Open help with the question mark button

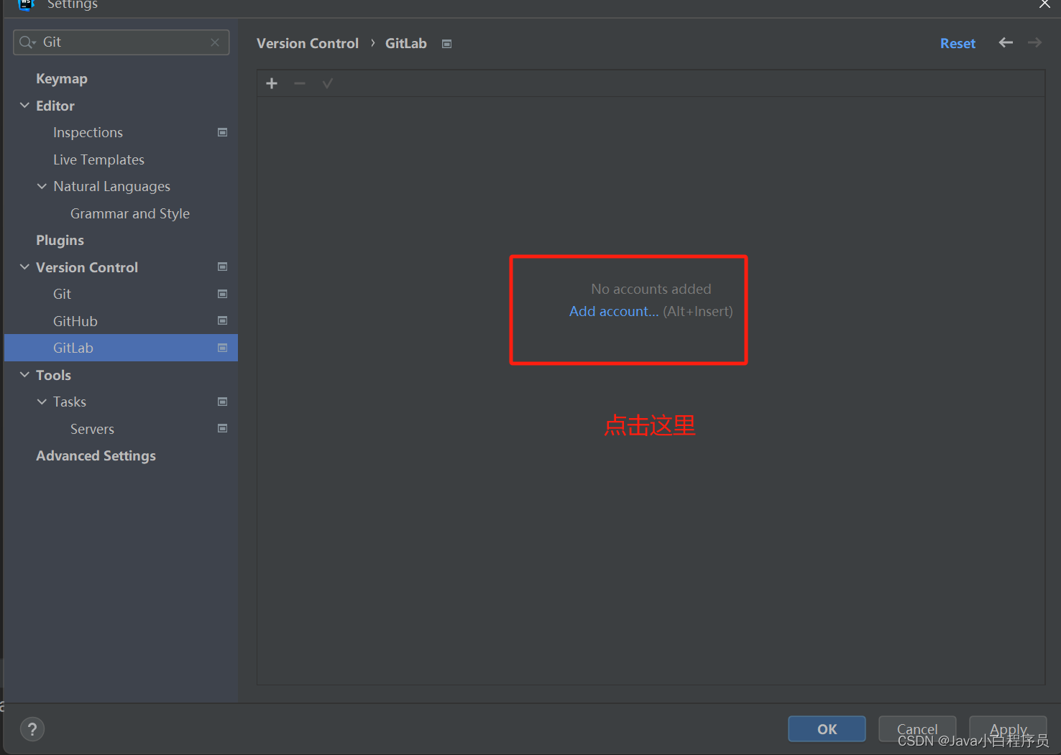tap(32, 729)
